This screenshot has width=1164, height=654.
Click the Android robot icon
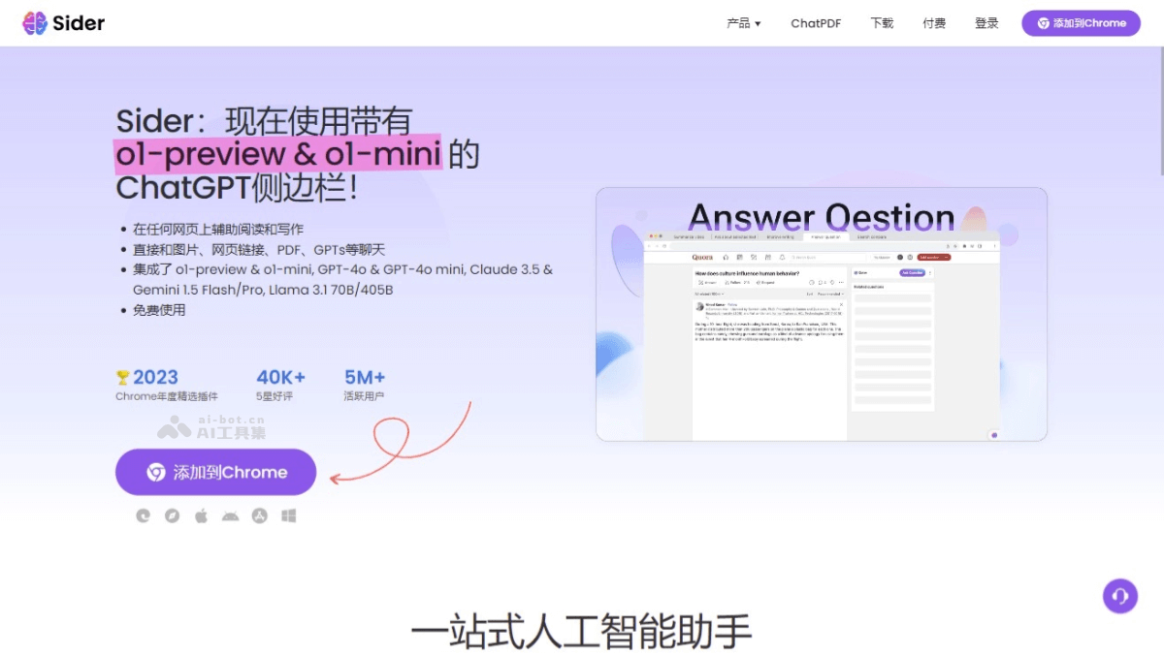[230, 515]
